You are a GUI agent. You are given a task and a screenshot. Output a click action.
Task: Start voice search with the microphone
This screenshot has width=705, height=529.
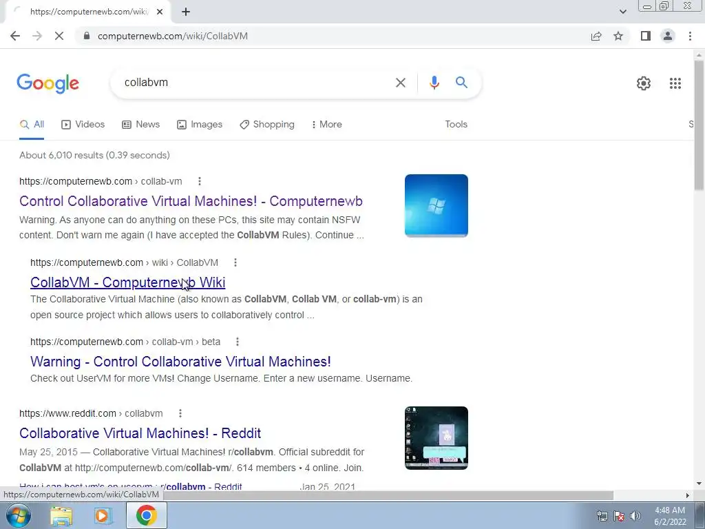point(434,83)
